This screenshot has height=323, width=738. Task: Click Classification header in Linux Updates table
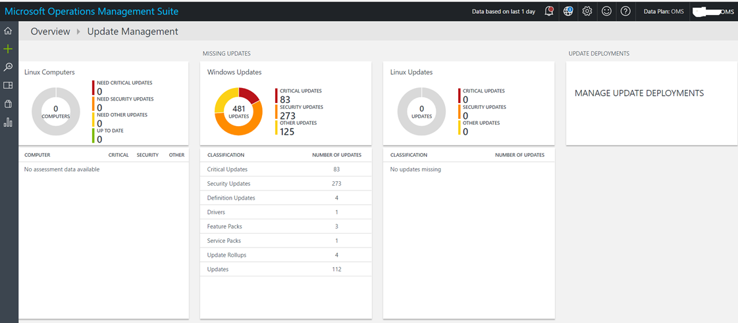click(x=409, y=155)
